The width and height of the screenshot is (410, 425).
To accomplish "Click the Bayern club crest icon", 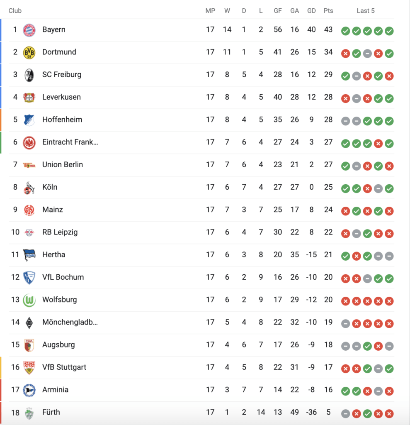I will click(x=29, y=30).
